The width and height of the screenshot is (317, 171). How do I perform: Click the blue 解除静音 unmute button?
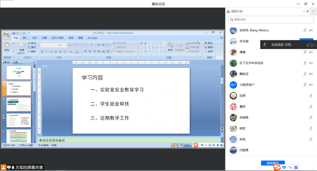[273, 163]
